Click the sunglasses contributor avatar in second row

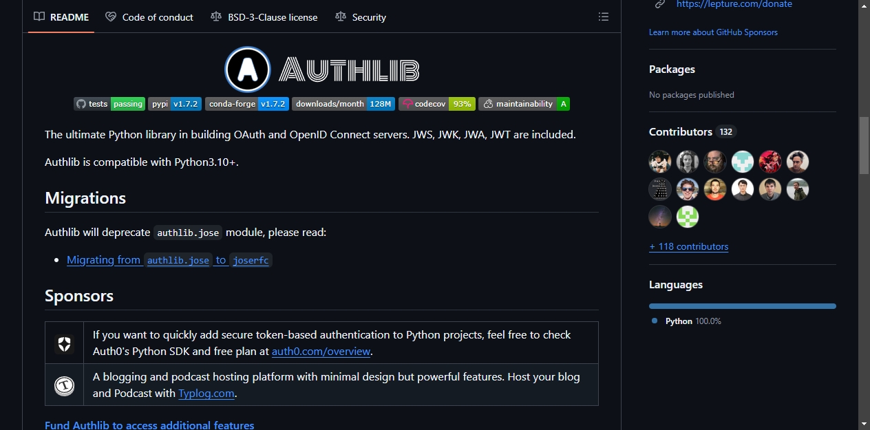tap(688, 189)
